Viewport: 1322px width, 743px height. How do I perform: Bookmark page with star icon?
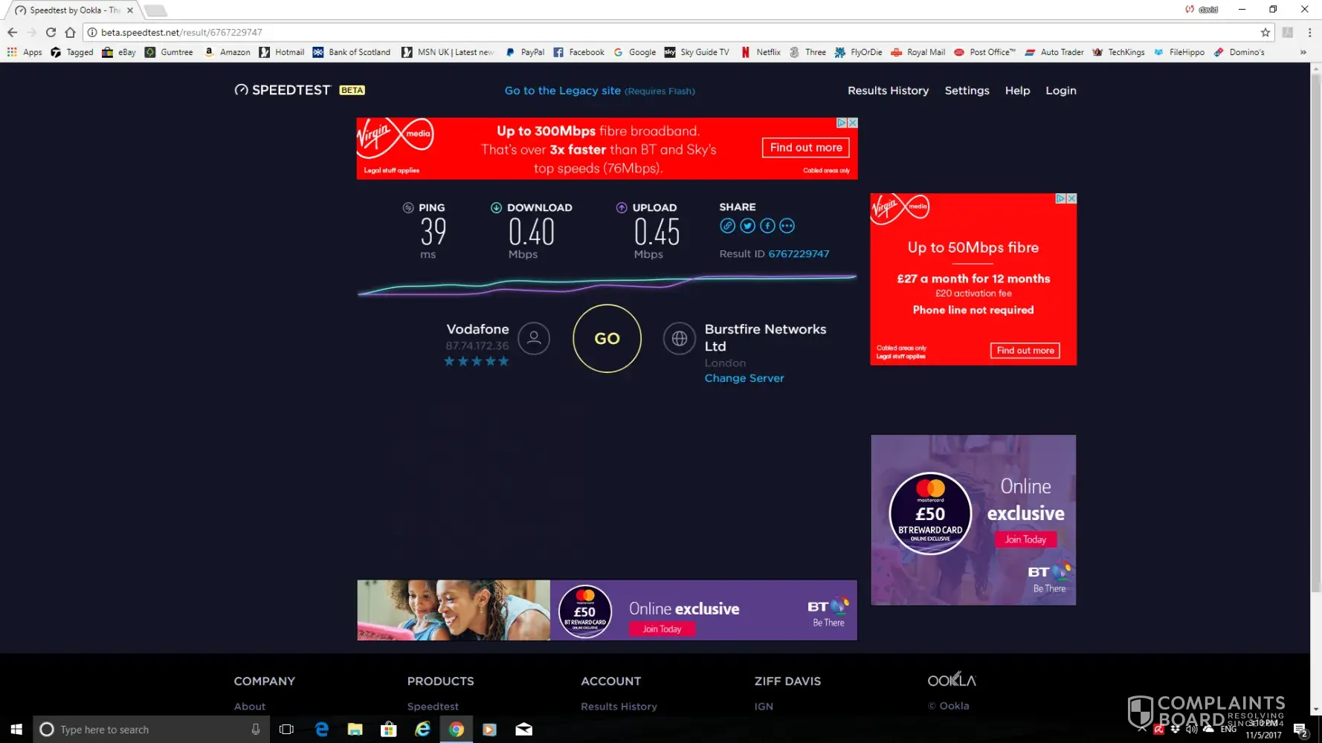click(1265, 33)
